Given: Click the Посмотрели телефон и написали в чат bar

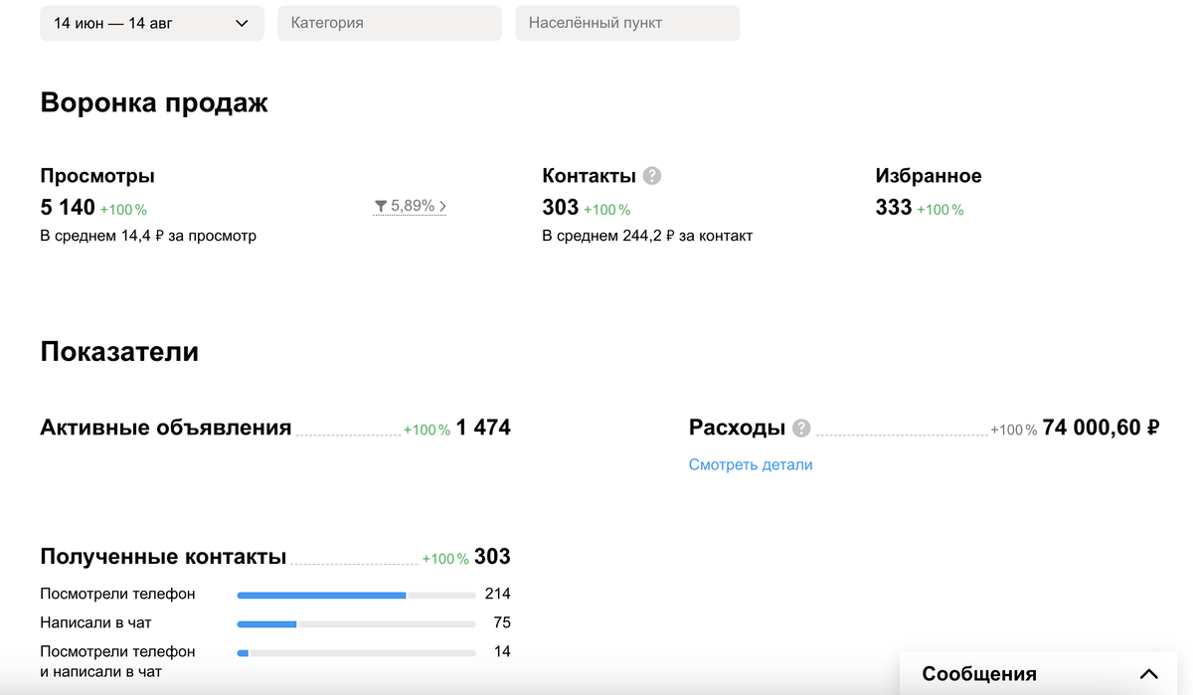Looking at the screenshot, I should coord(356,652).
